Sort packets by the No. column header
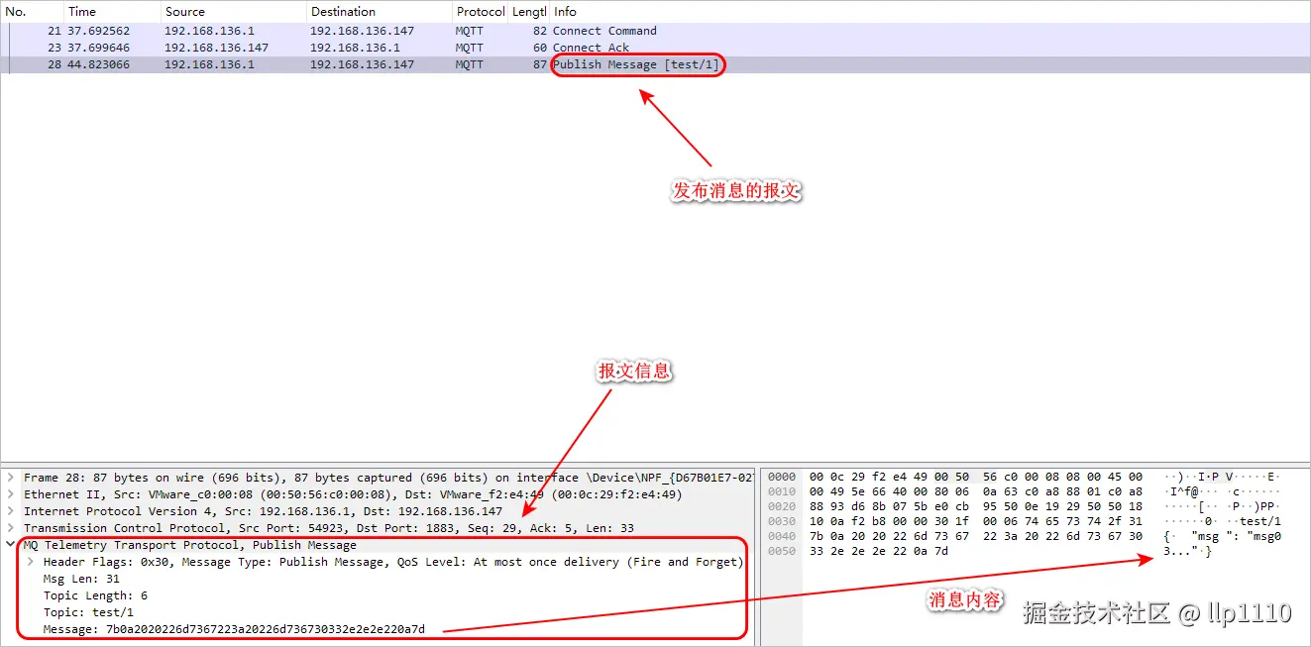The height and width of the screenshot is (647, 1311). tap(33, 12)
